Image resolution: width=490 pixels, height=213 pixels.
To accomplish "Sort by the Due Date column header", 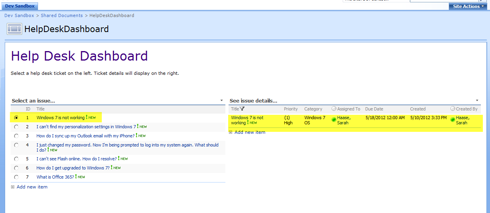I will (x=374, y=109).
